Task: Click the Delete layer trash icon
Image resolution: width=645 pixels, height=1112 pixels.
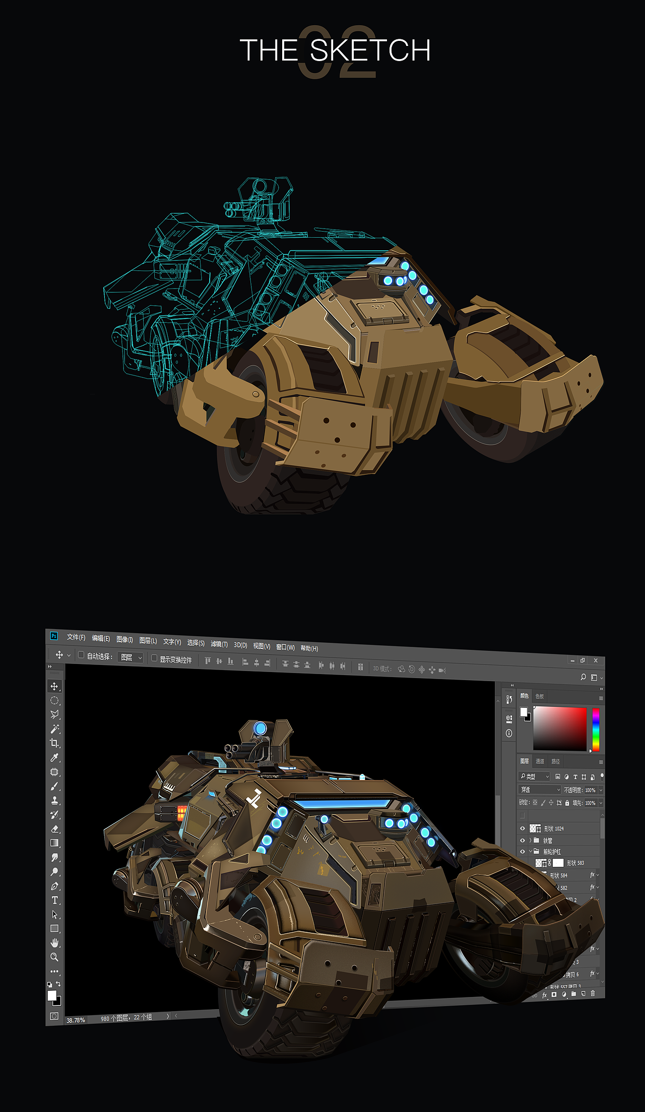Action: pos(593,993)
